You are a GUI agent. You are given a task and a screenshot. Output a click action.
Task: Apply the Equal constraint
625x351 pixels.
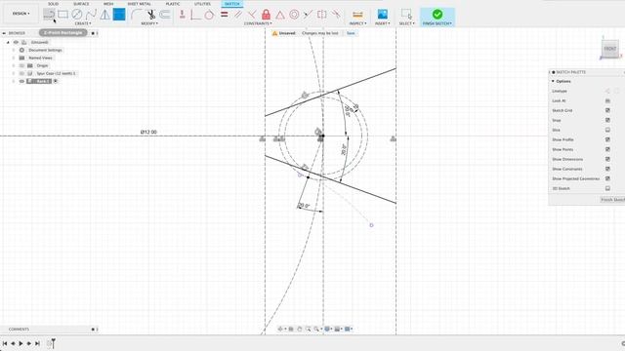225,15
